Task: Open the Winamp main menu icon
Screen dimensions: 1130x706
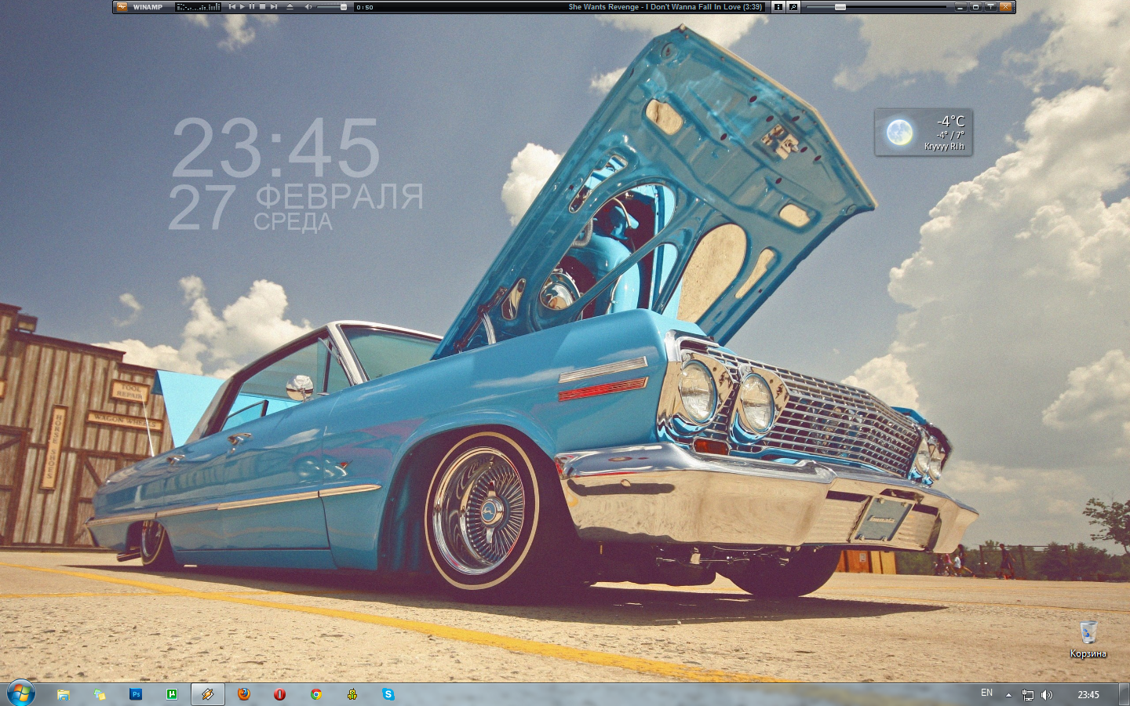Action: [122, 7]
